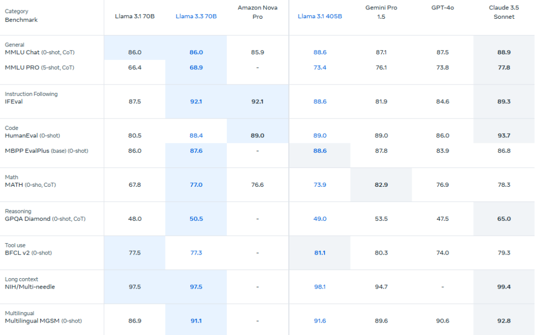Select Gemini Pro 1.5's NIH/Multi-needle score 94.7

pyautogui.click(x=381, y=287)
